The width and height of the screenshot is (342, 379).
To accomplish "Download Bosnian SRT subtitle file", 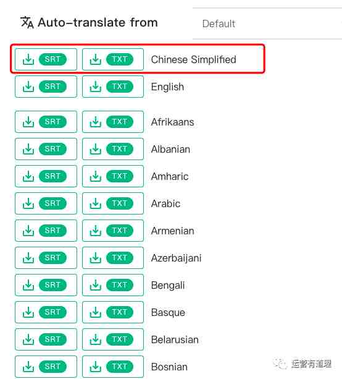I will tap(46, 367).
